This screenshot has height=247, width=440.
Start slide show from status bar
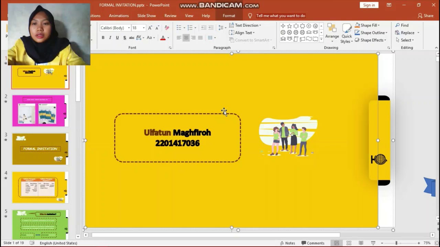[373, 243]
